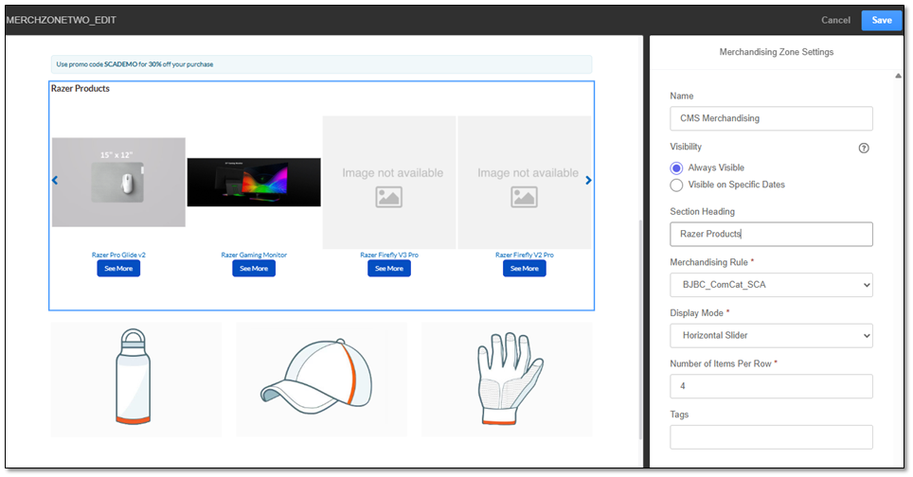
Task: Click the glove image tile
Action: coord(507,380)
